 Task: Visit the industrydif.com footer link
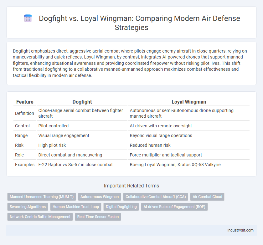[x=240, y=230]
